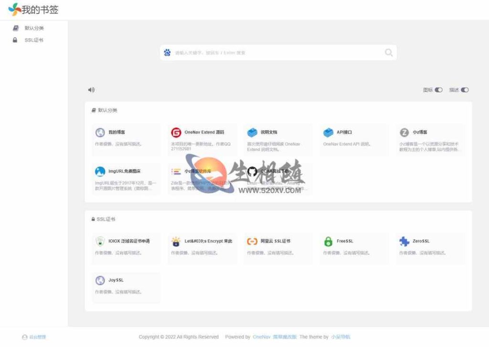Click the ImgURL免费图床 icon

coord(100,172)
